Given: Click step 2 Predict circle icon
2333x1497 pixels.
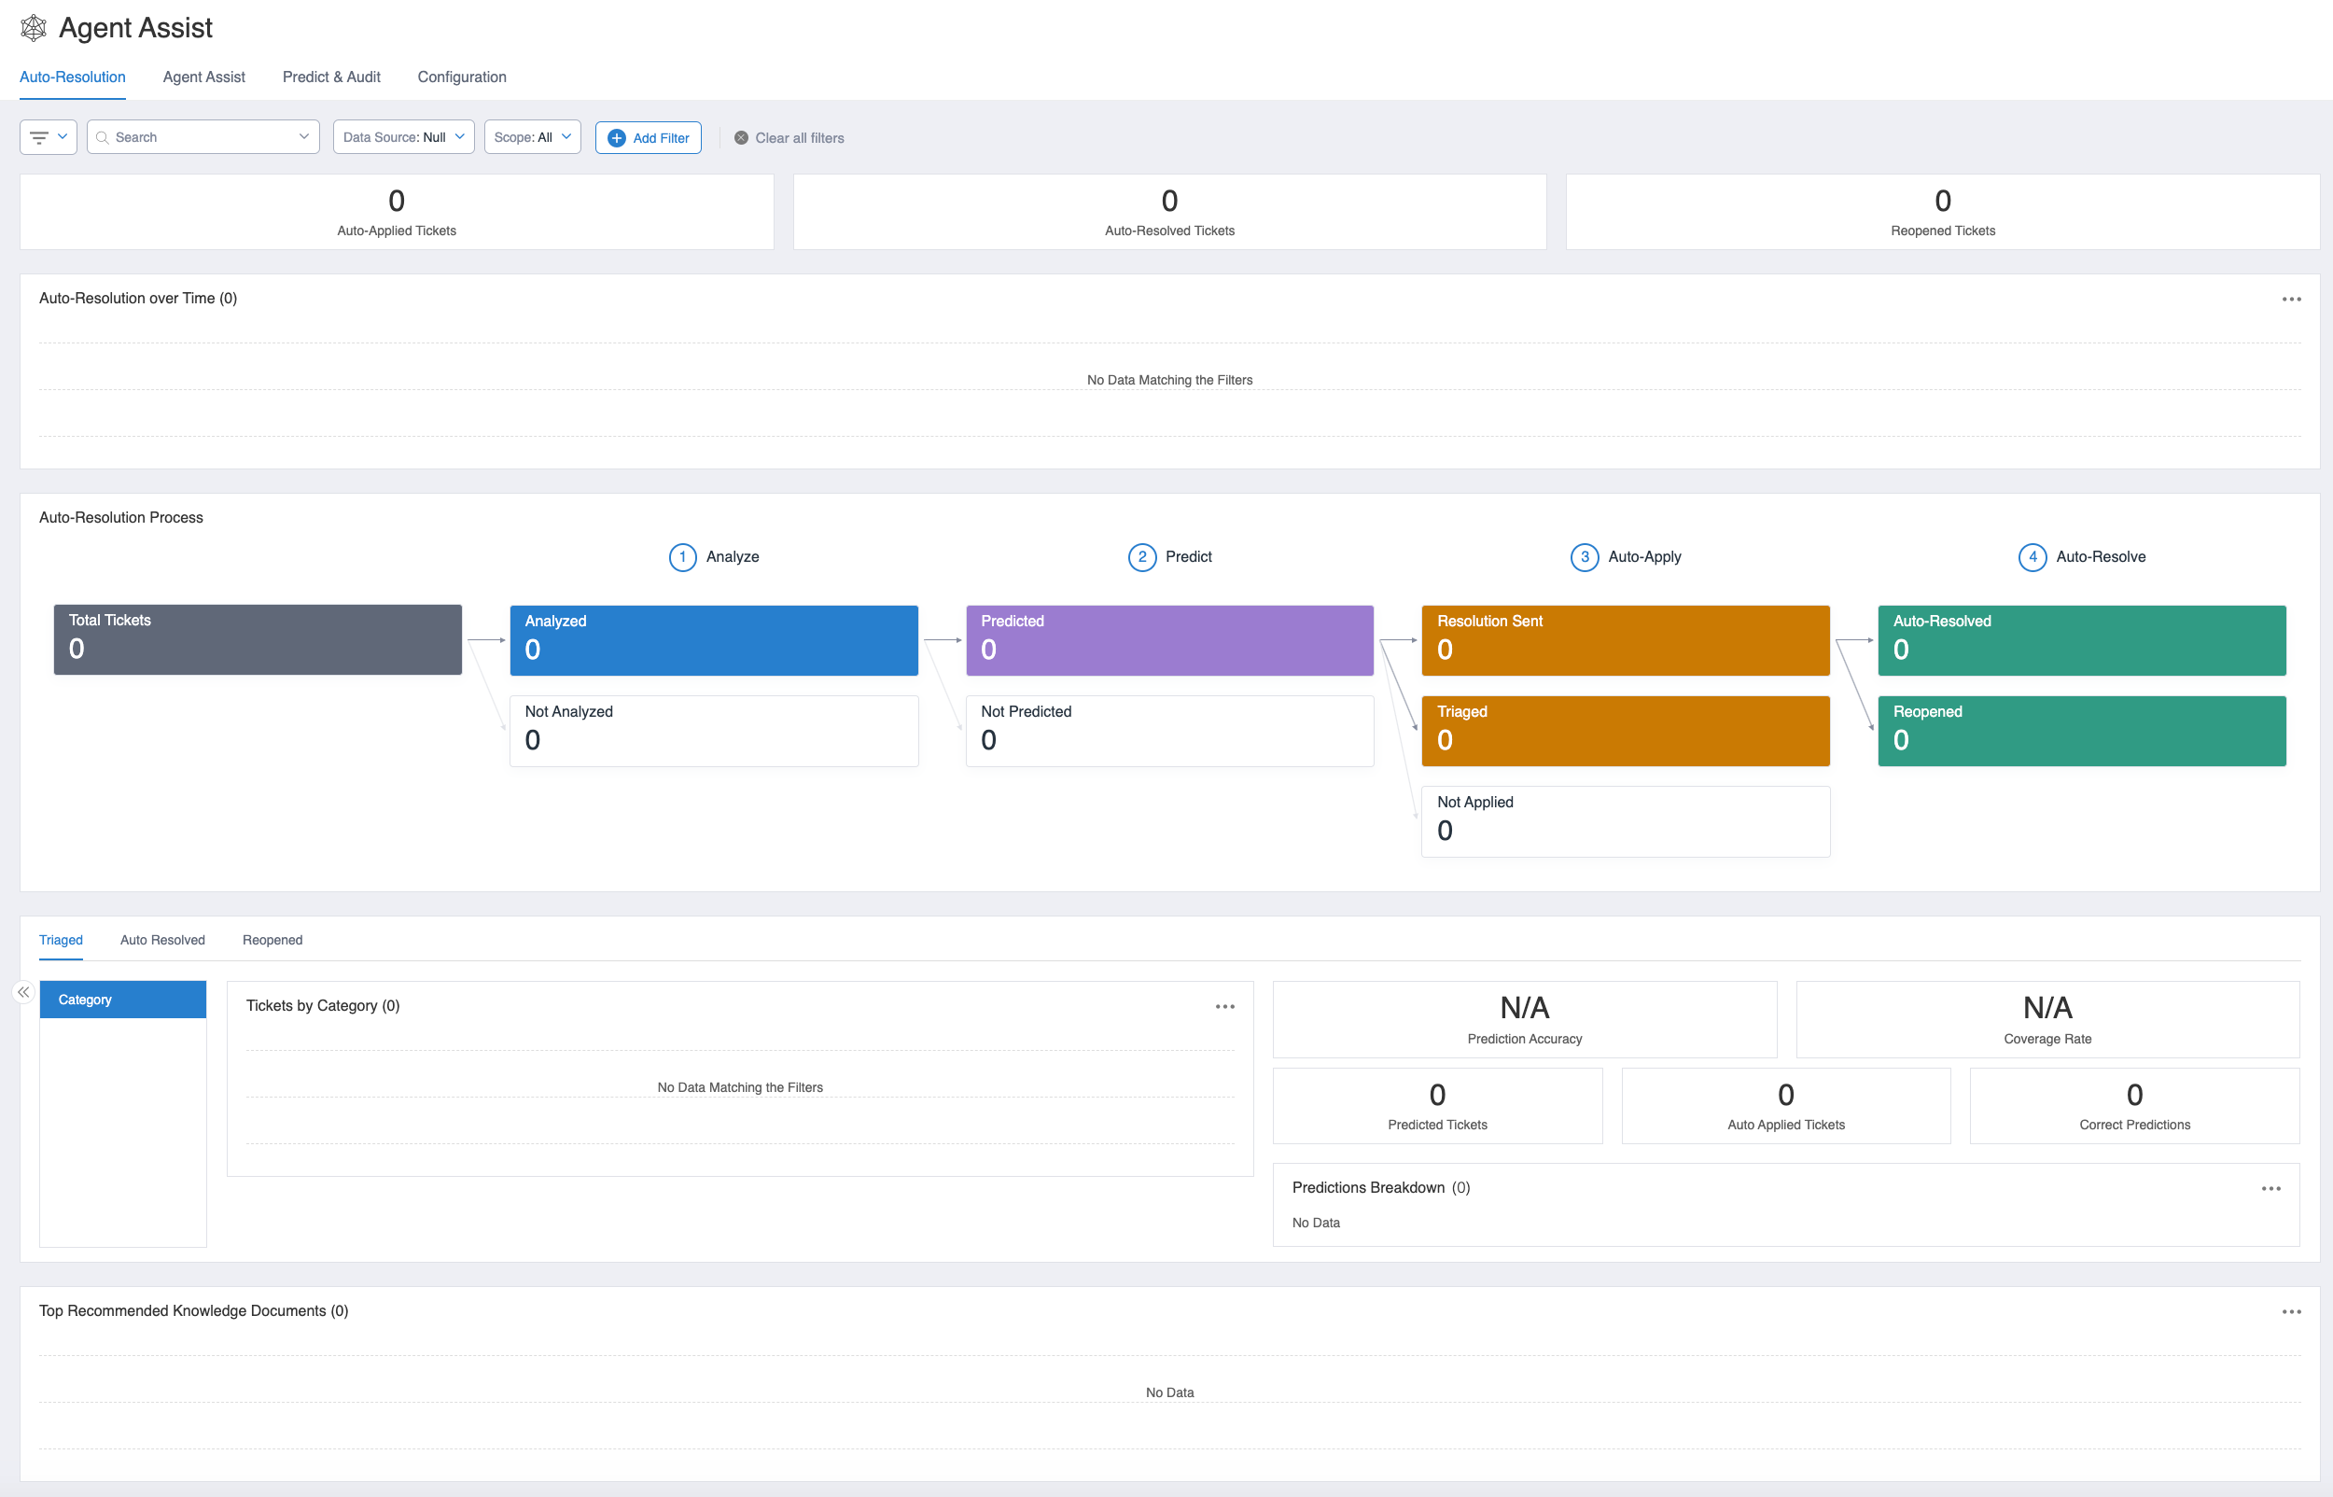Looking at the screenshot, I should tap(1141, 557).
